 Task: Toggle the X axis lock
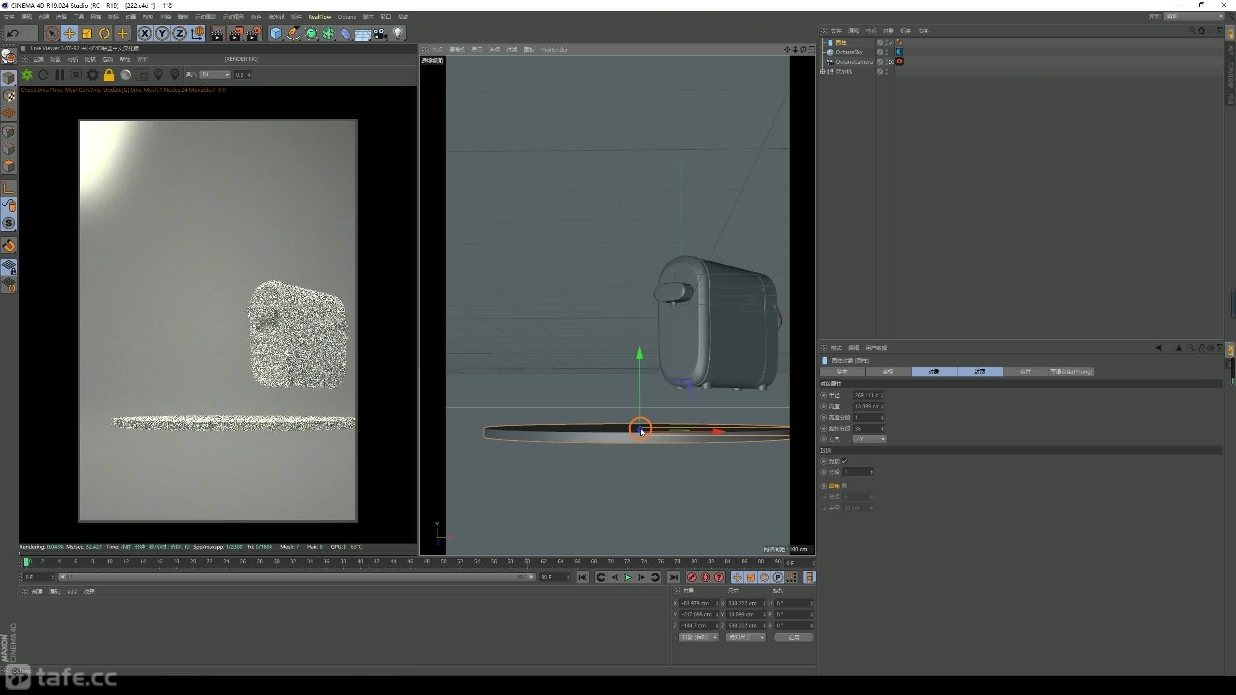tap(144, 33)
